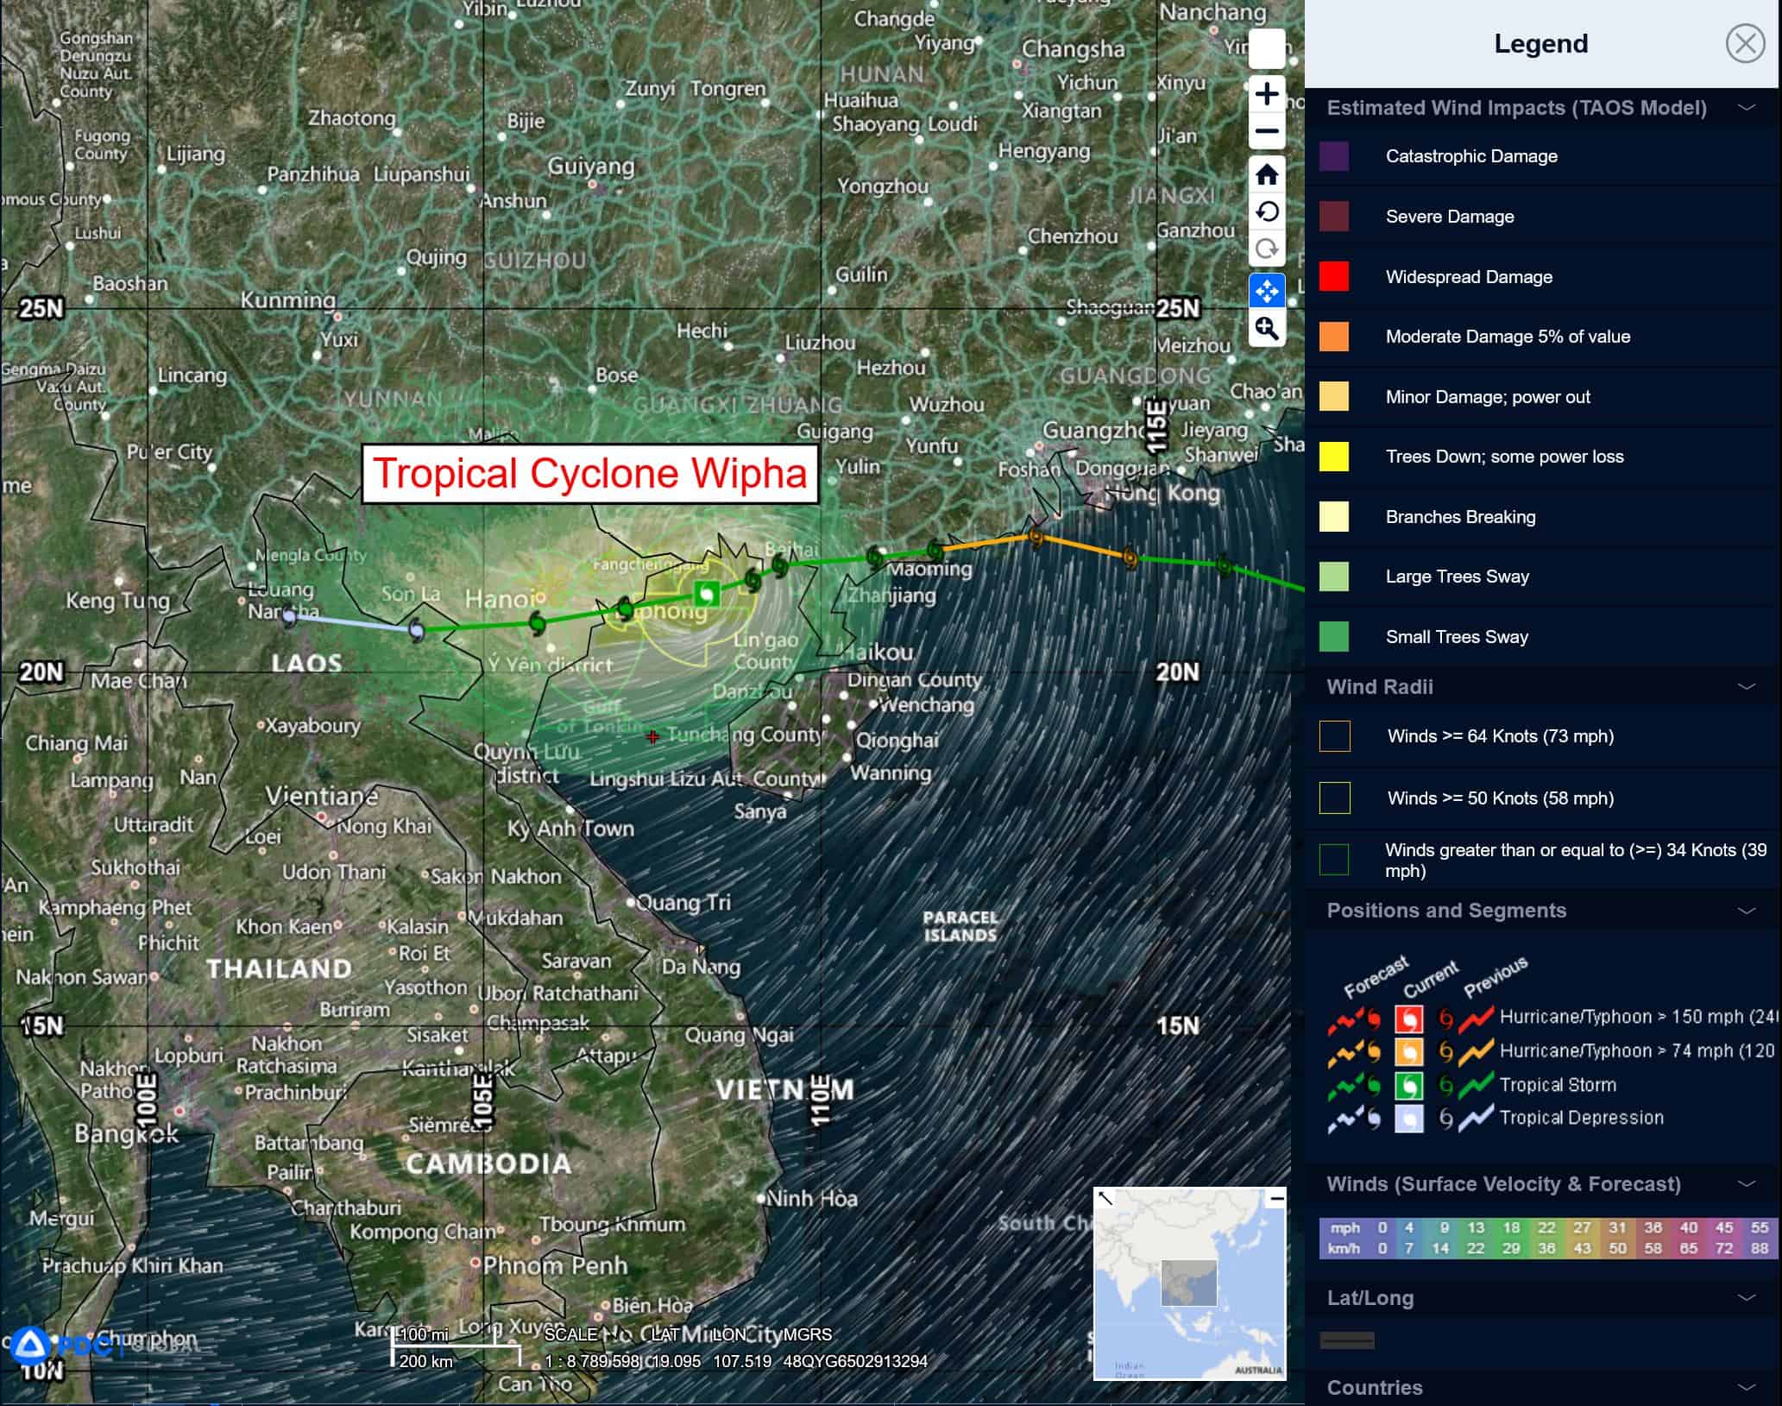This screenshot has width=1782, height=1406.
Task: Click current Tropical Depression blue icon
Action: 1408,1119
